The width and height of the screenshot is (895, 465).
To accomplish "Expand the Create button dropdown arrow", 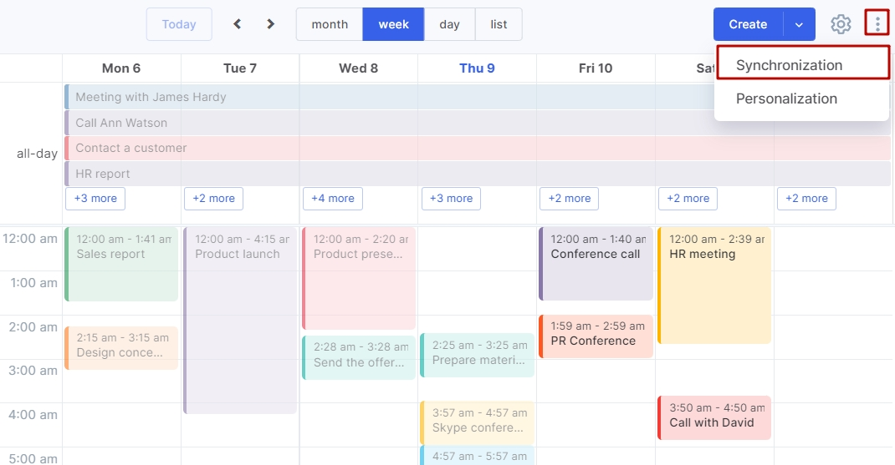I will tap(799, 24).
